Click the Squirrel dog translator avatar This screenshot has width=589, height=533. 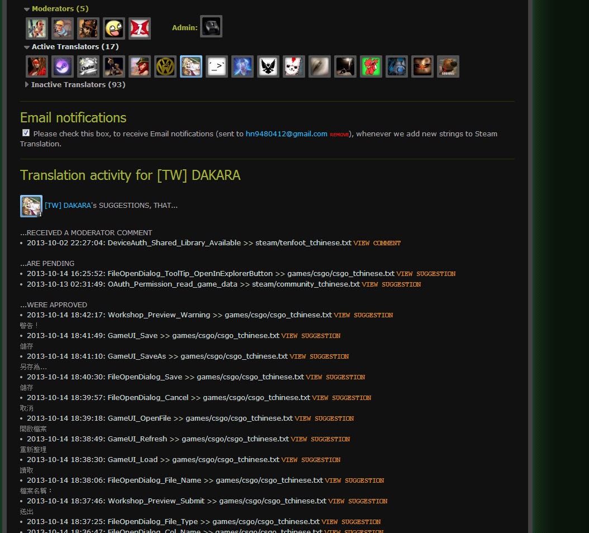coord(448,66)
